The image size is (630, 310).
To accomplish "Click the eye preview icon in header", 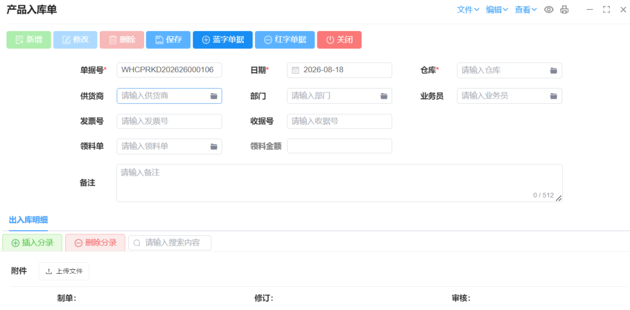I will click(549, 10).
